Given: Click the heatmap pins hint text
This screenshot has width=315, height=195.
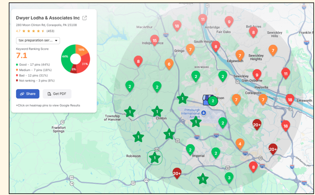Looking at the screenshot, I should coord(48,105).
